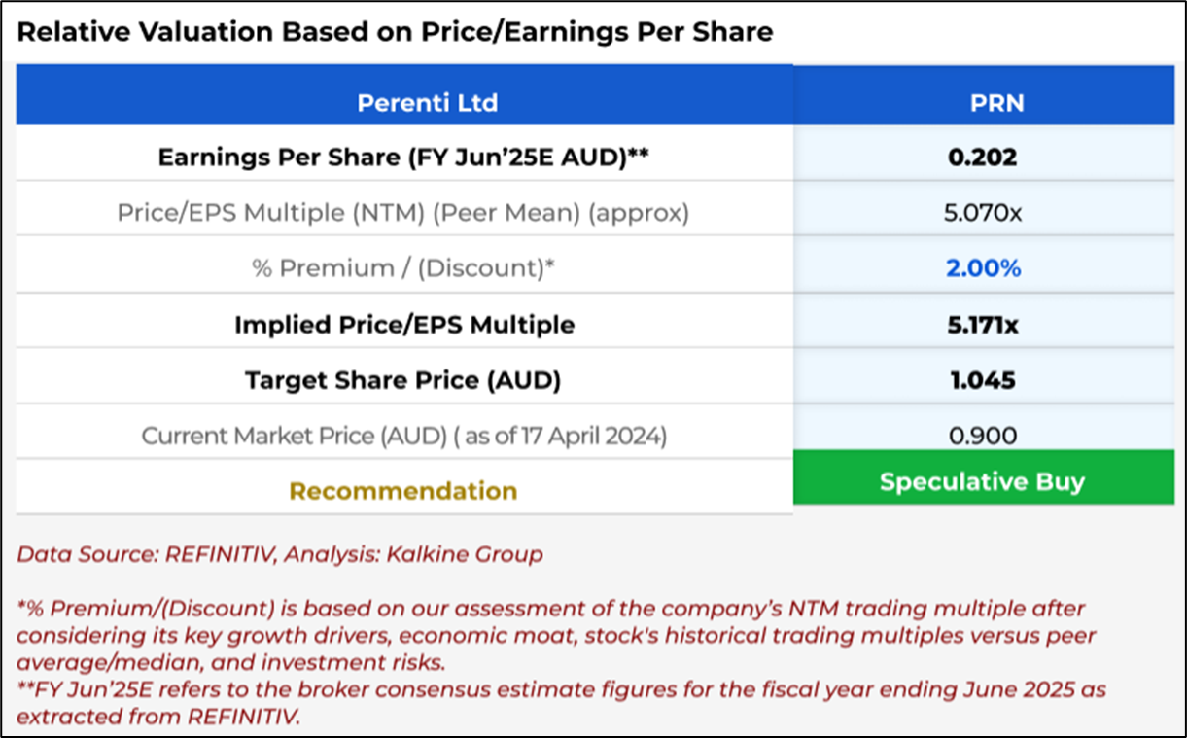Click the Speculative Buy green cell

click(982, 482)
